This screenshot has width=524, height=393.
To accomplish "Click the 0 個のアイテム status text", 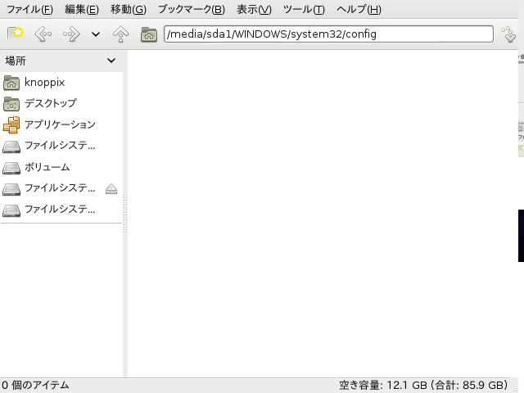I will point(35,385).
